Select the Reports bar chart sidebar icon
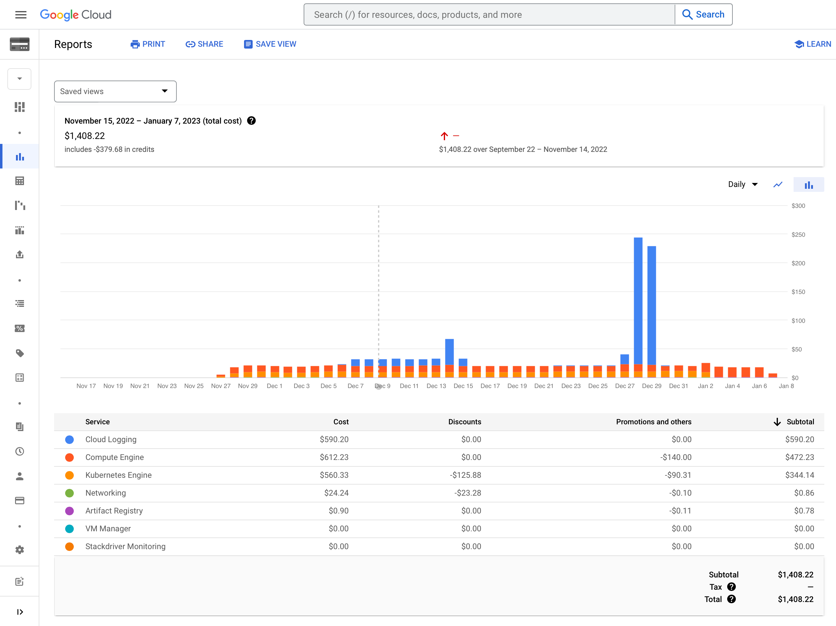This screenshot has width=836, height=626. (20, 156)
